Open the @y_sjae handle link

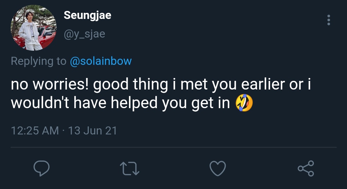(84, 34)
